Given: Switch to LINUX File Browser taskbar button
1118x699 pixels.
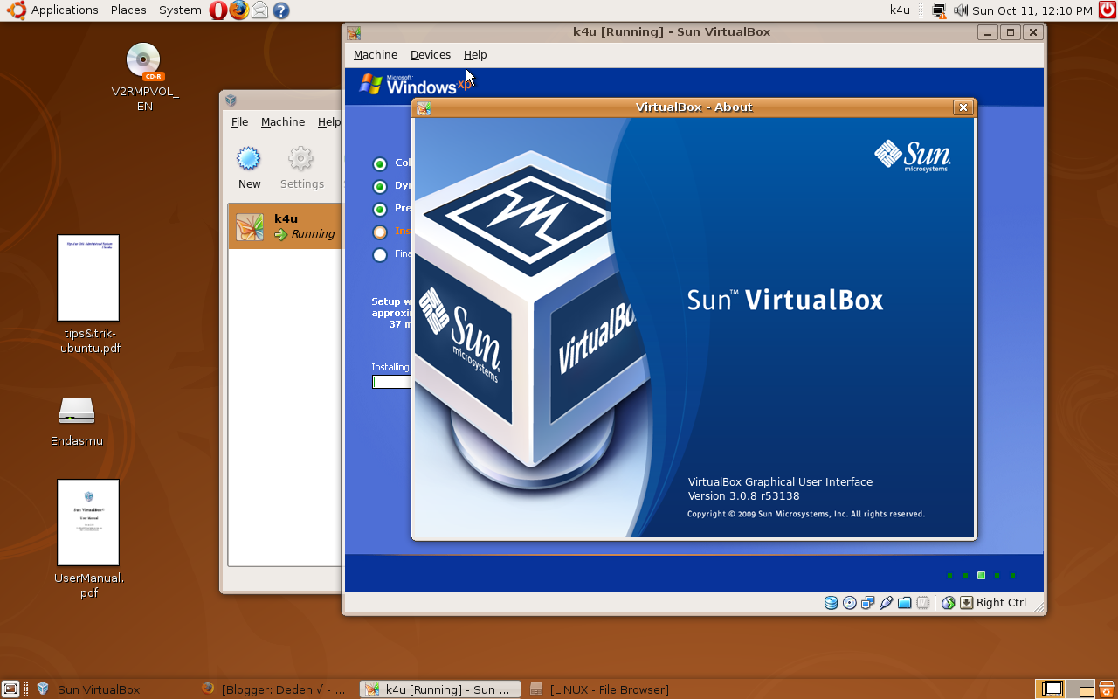Looking at the screenshot, I should pyautogui.click(x=603, y=689).
